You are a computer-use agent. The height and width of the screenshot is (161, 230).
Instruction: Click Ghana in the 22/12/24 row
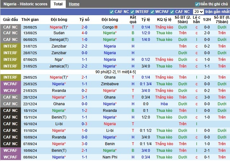[x=59, y=104]
